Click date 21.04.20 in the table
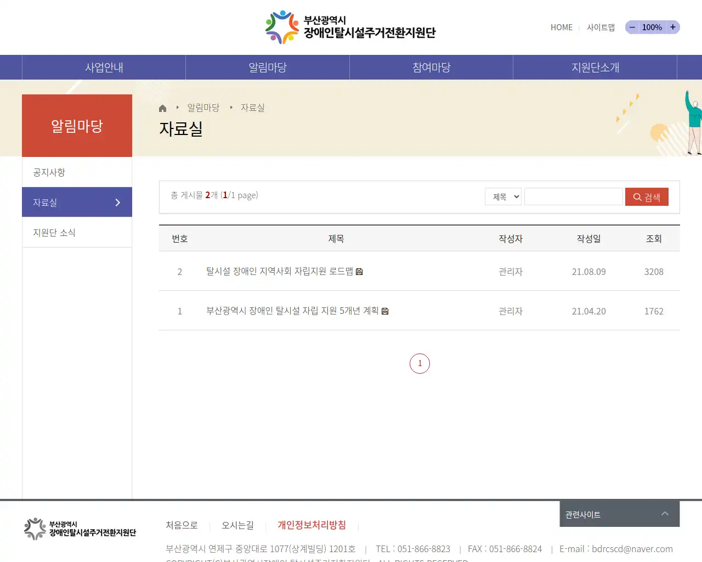Viewport: 702px width, 562px height. [x=588, y=311]
